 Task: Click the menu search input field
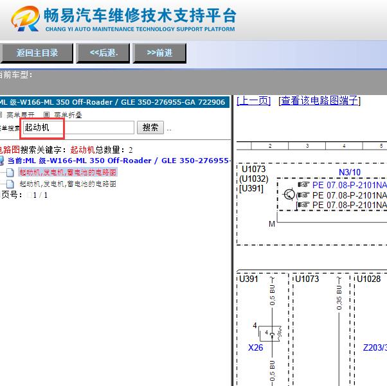pyautogui.click(x=78, y=128)
